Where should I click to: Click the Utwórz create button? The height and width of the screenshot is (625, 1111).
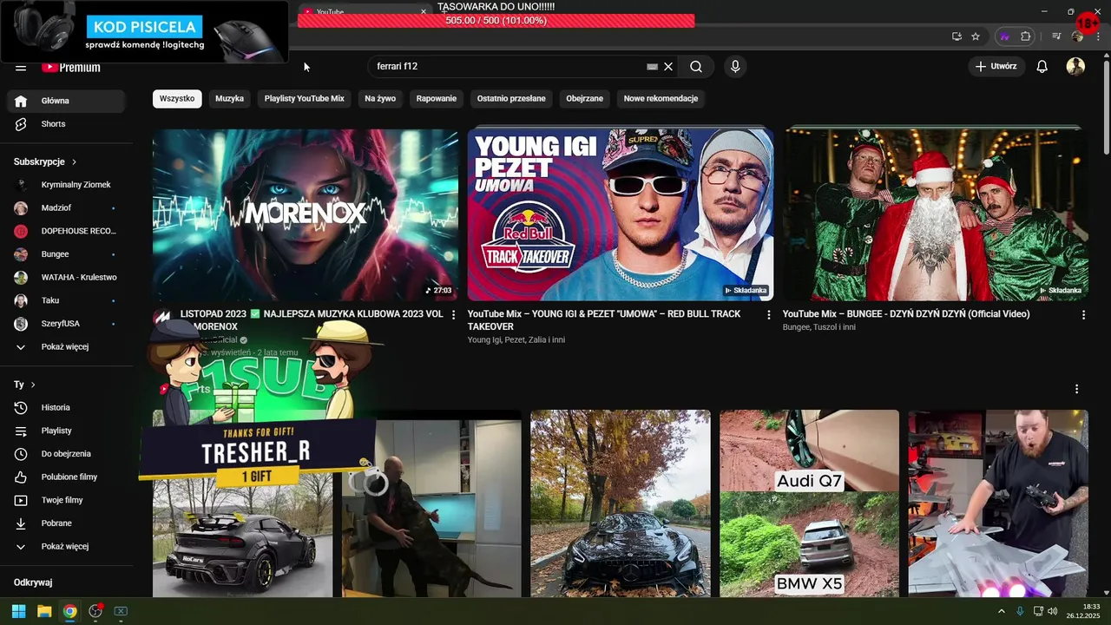(996, 67)
